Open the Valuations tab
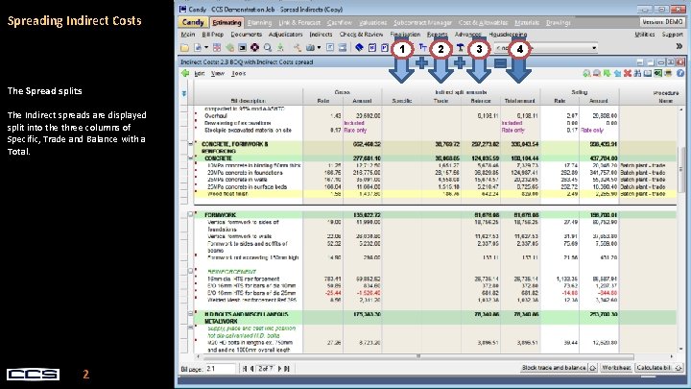 (x=372, y=22)
